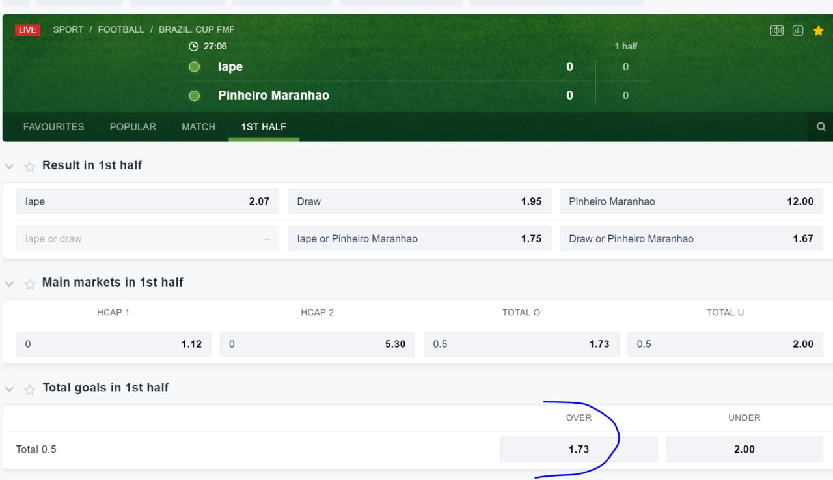Open the match statistics bar-chart icon

point(798,31)
